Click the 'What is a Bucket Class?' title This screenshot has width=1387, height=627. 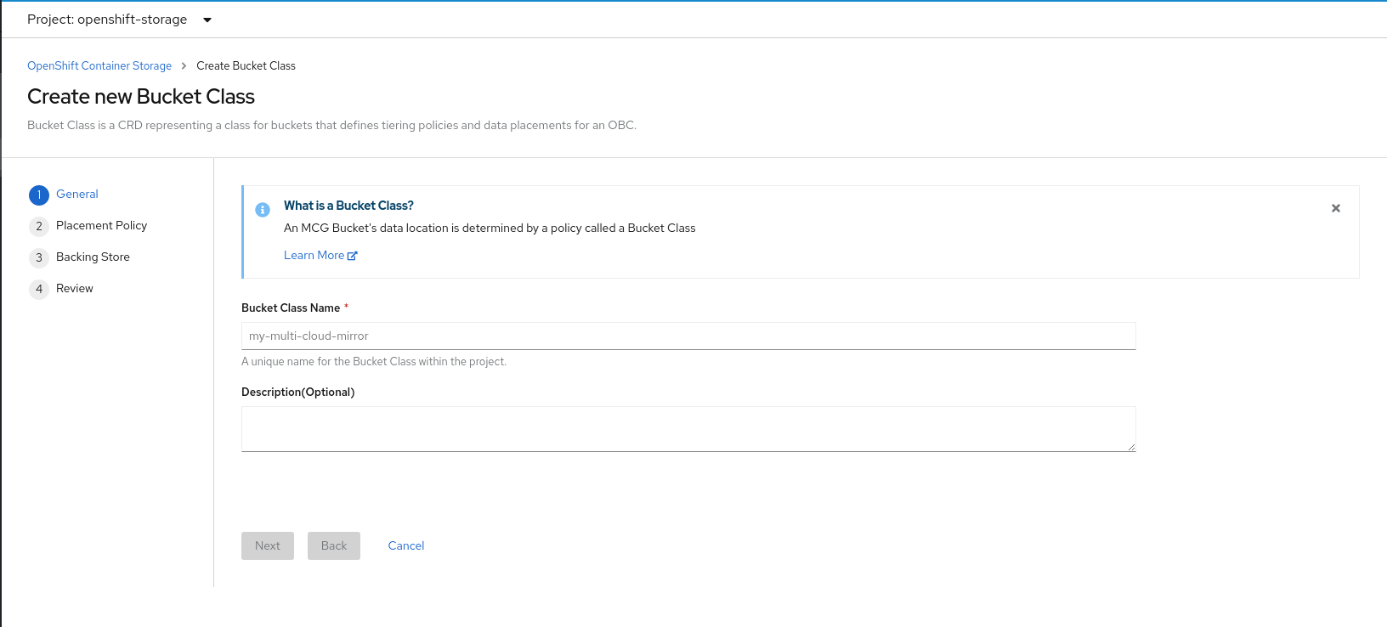(348, 206)
